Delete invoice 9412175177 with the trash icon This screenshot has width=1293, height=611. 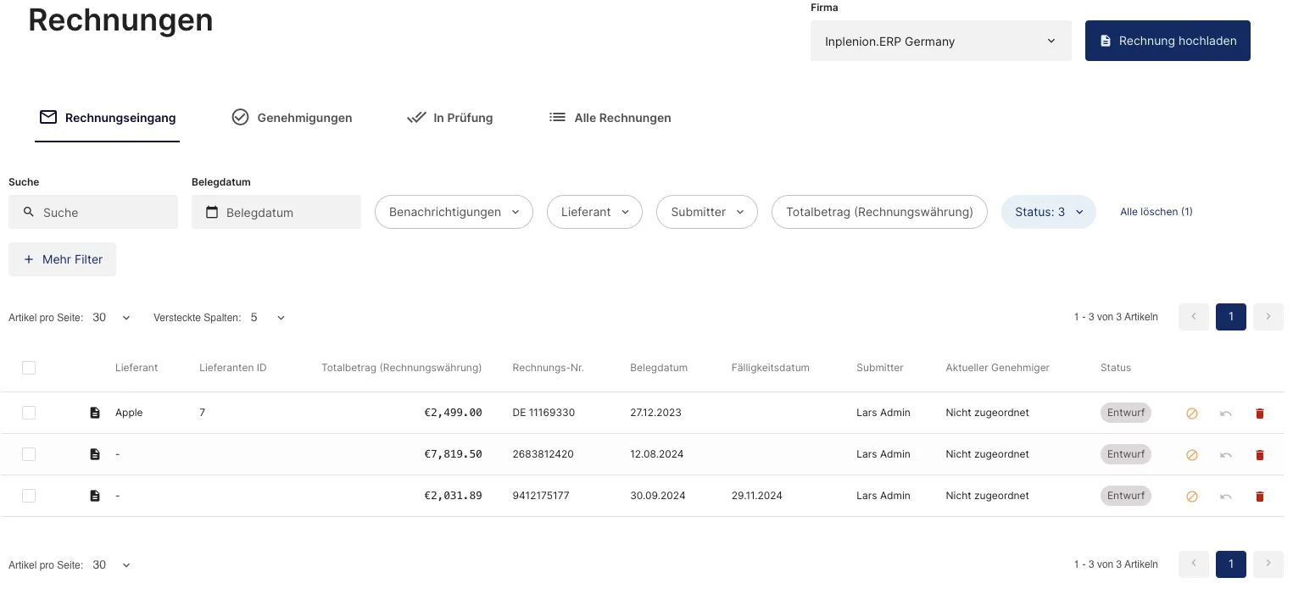[x=1259, y=497]
